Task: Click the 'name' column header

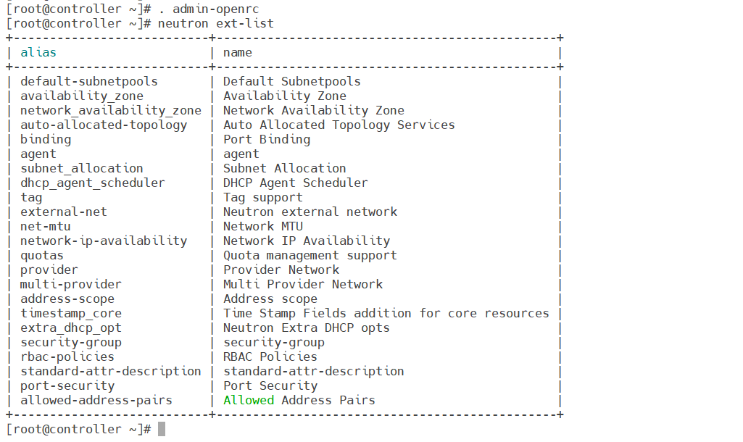Action: (238, 53)
